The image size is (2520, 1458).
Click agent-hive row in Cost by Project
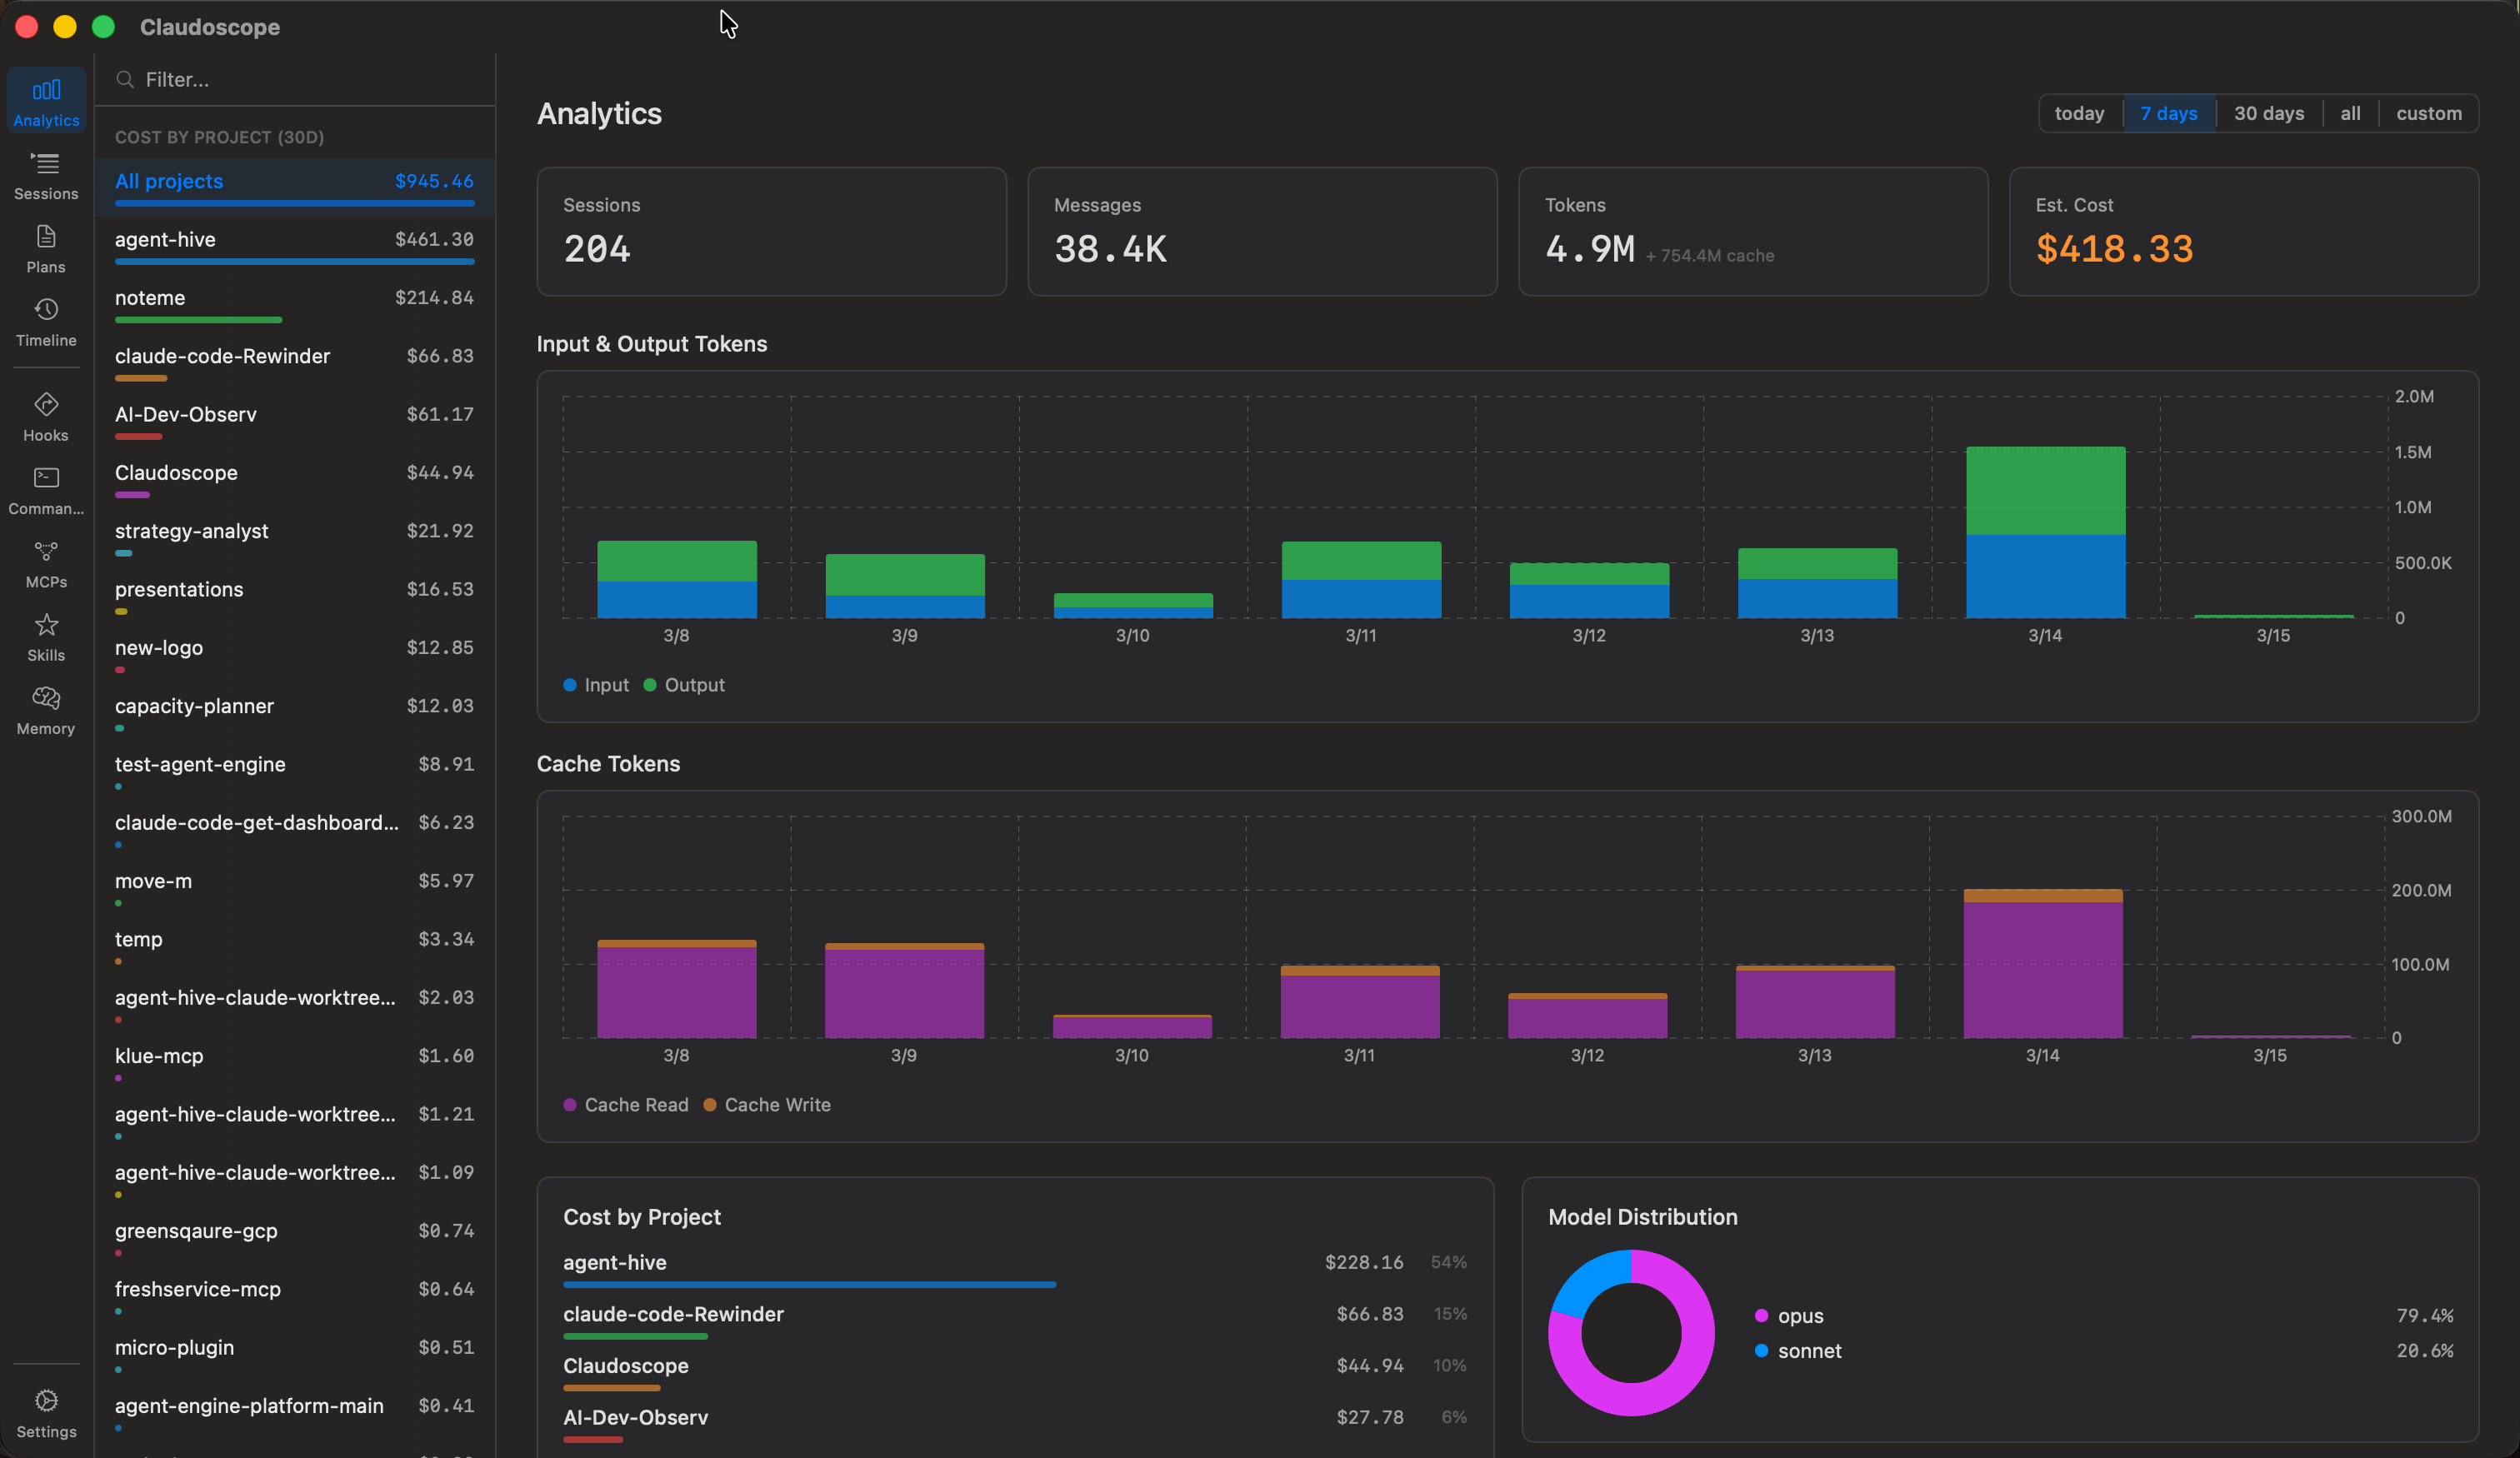click(x=1015, y=1269)
